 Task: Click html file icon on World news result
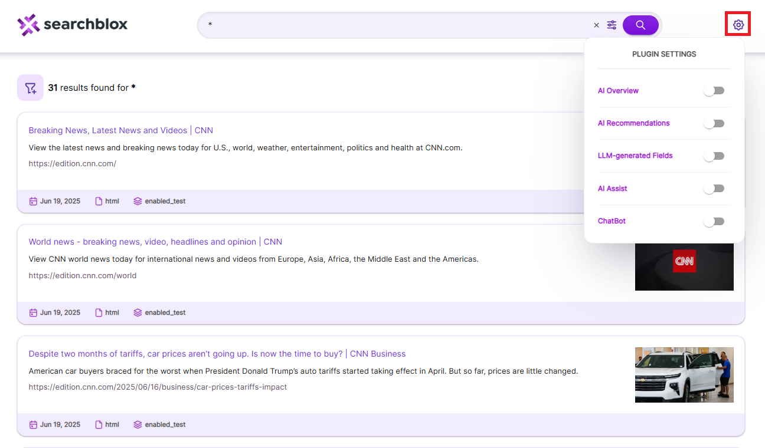tap(99, 312)
